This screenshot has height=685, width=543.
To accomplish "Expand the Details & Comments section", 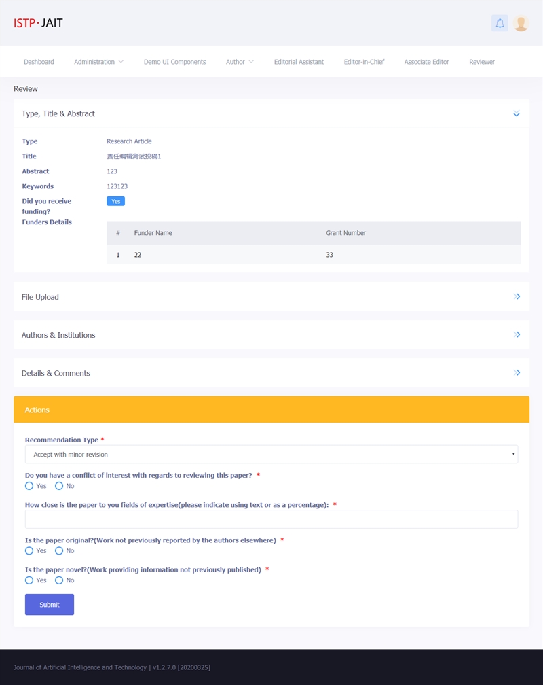I will (517, 373).
